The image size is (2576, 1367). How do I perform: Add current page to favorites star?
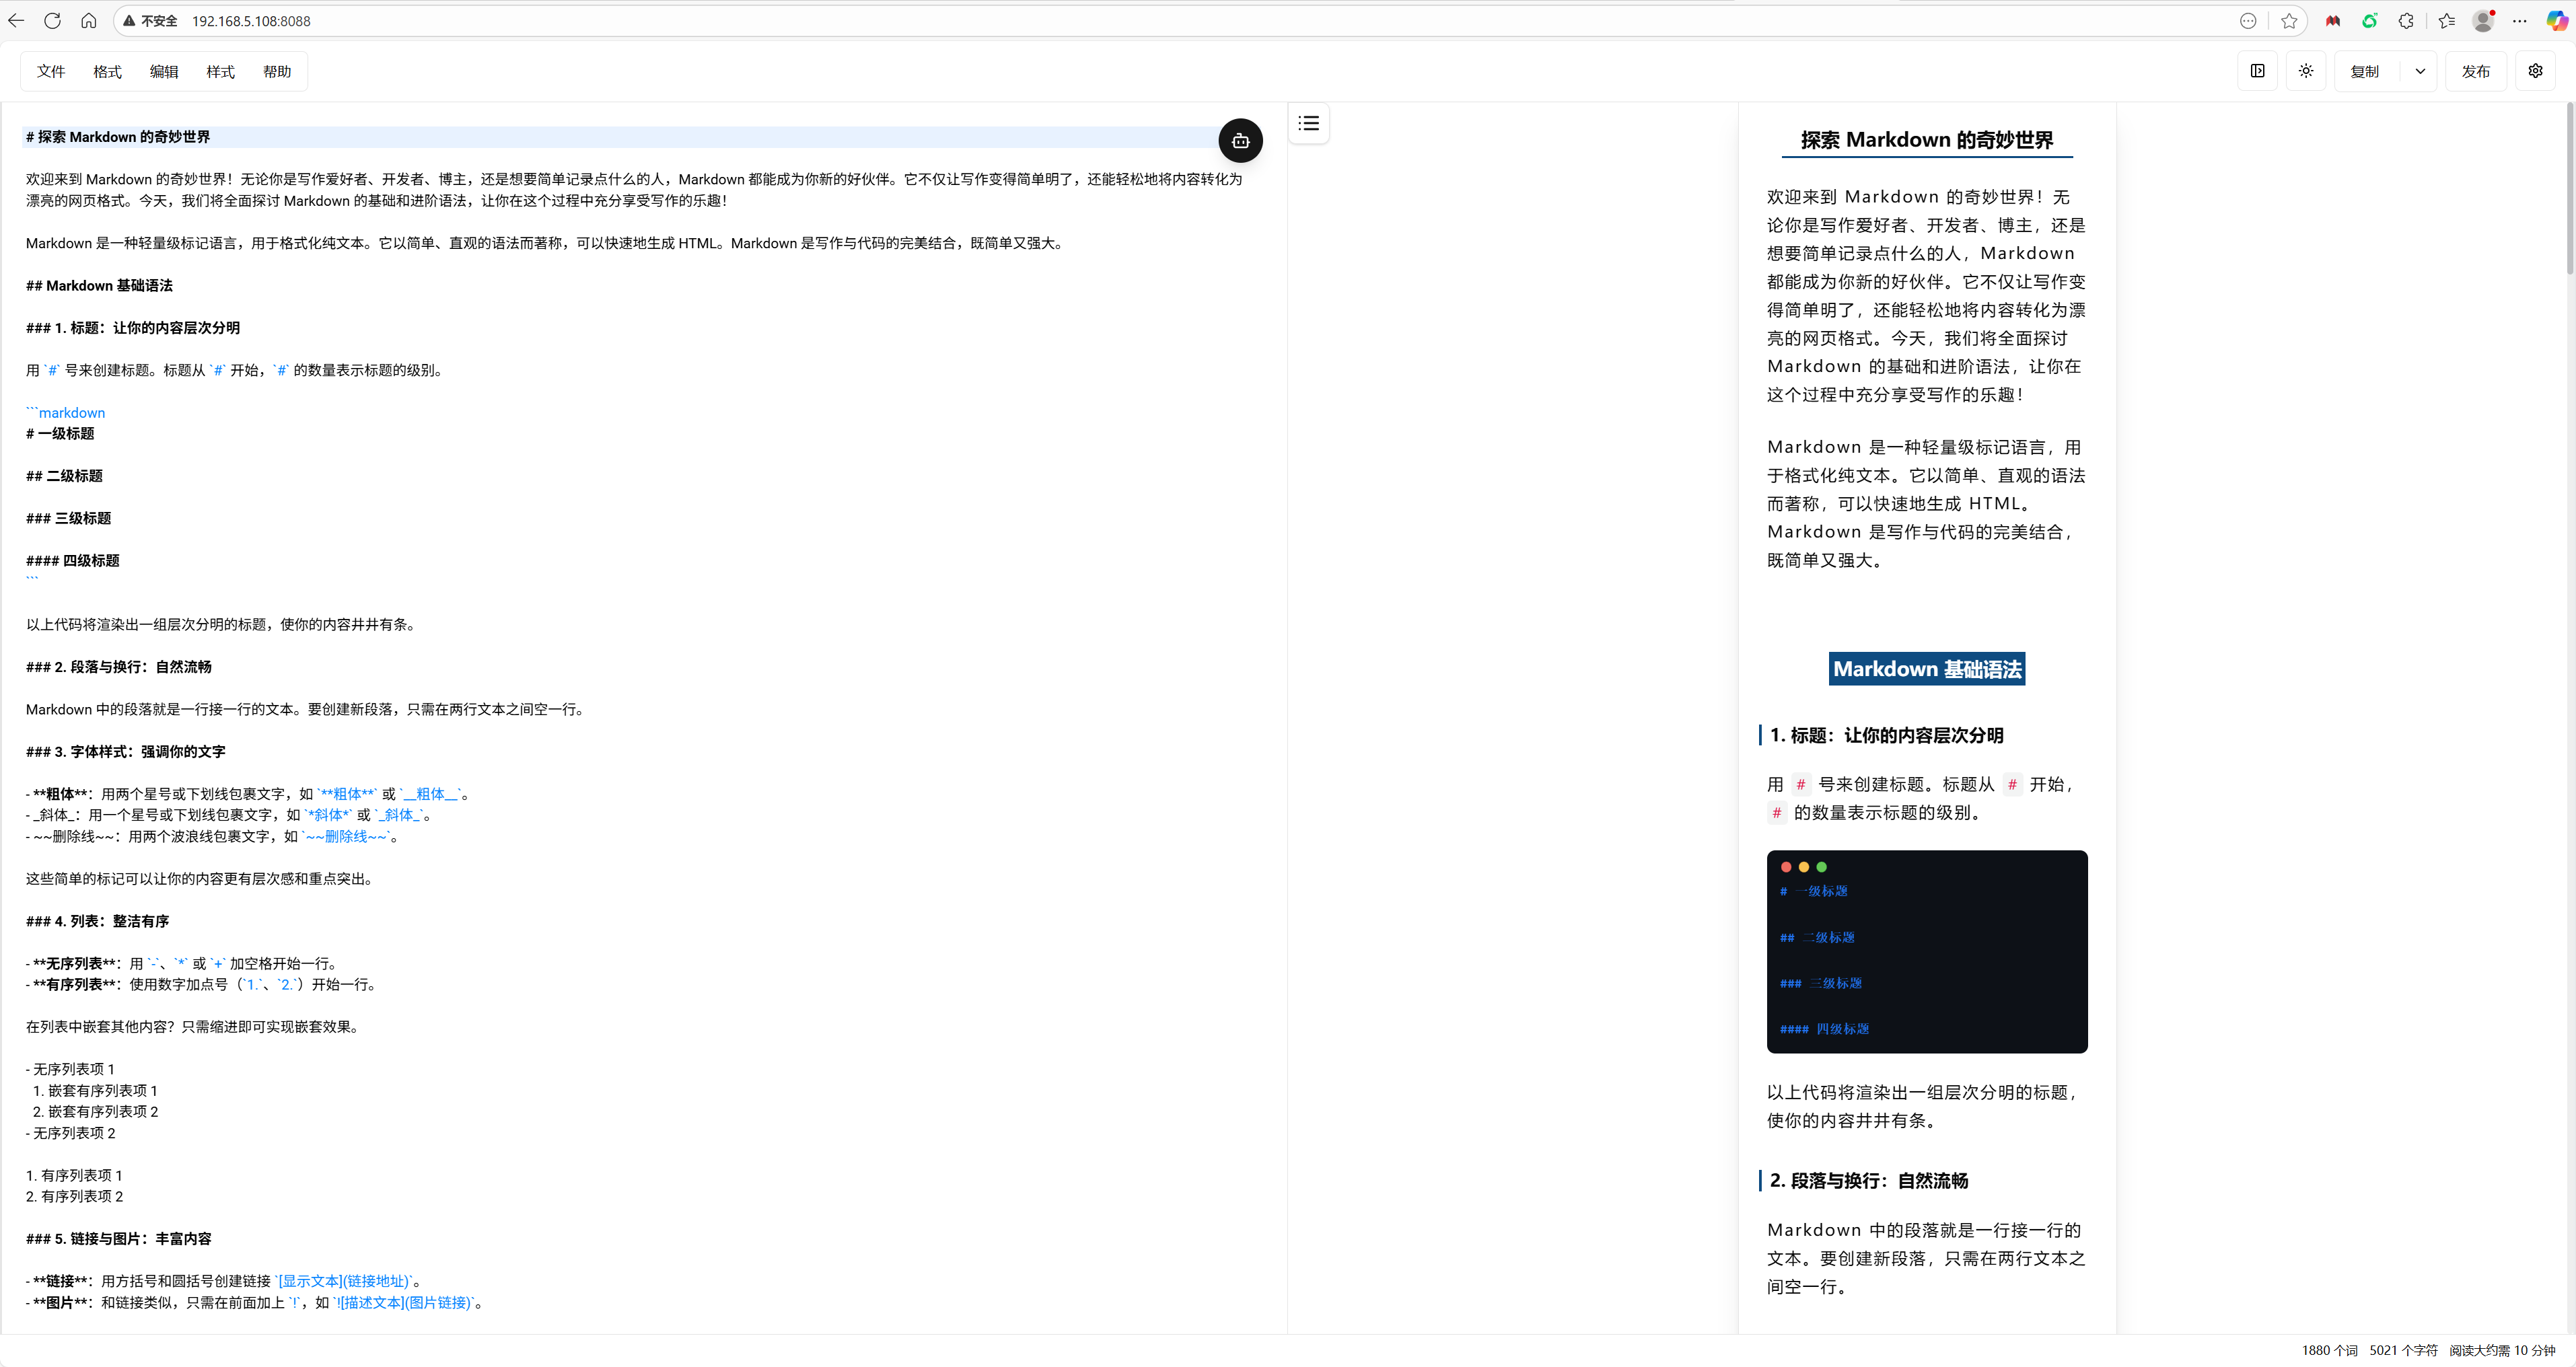(x=2289, y=20)
